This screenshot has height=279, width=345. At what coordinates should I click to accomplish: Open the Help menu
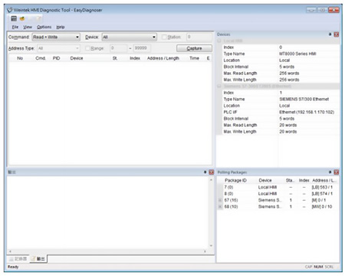(61, 27)
